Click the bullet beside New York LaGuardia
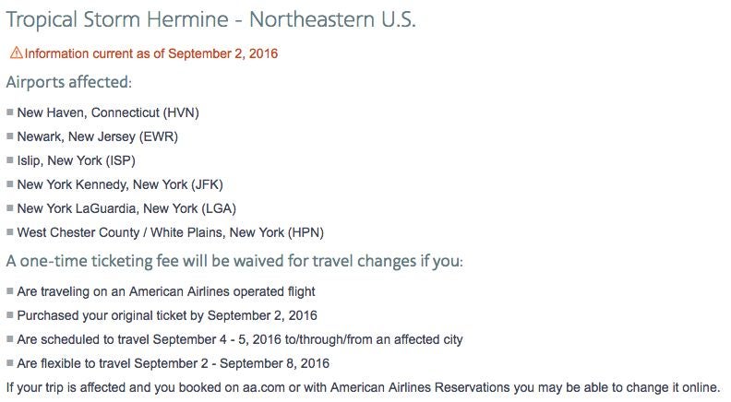 (10, 208)
